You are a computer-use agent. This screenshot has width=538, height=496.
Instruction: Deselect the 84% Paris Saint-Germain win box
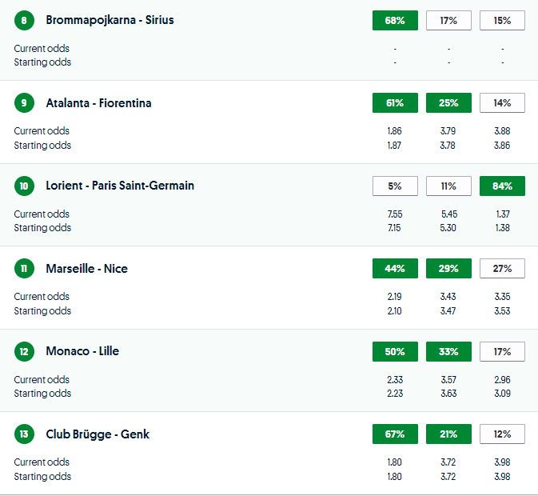point(502,186)
